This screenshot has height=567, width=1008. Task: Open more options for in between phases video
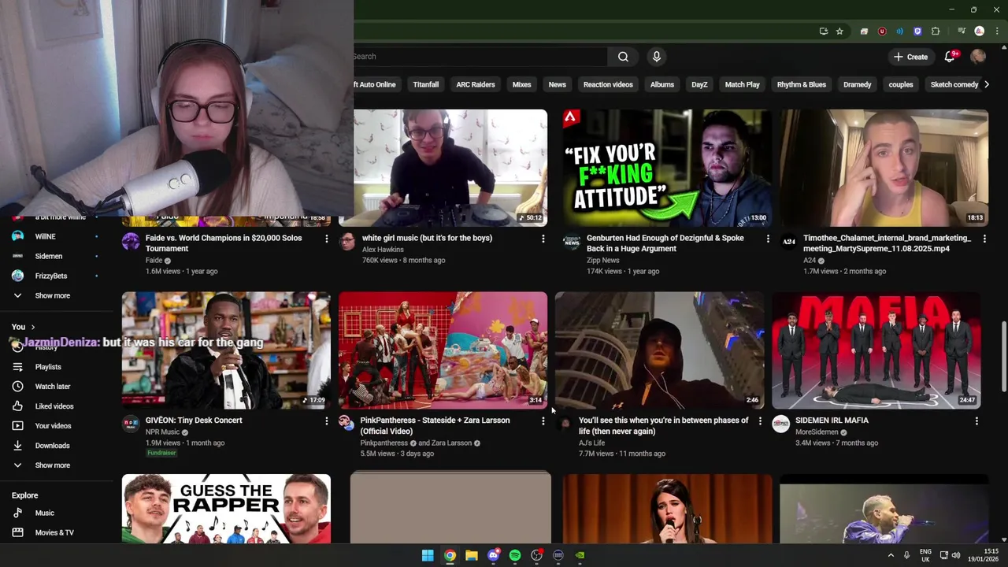pyautogui.click(x=760, y=421)
